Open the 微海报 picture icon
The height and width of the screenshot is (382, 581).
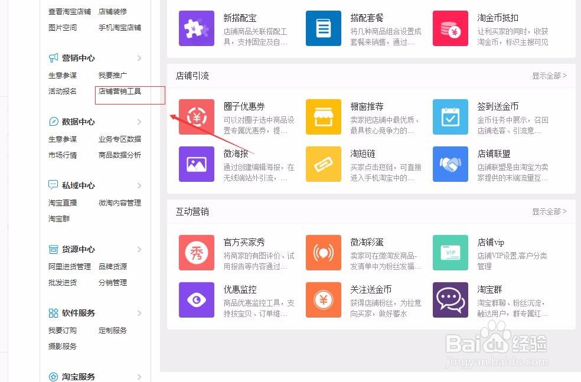click(197, 164)
